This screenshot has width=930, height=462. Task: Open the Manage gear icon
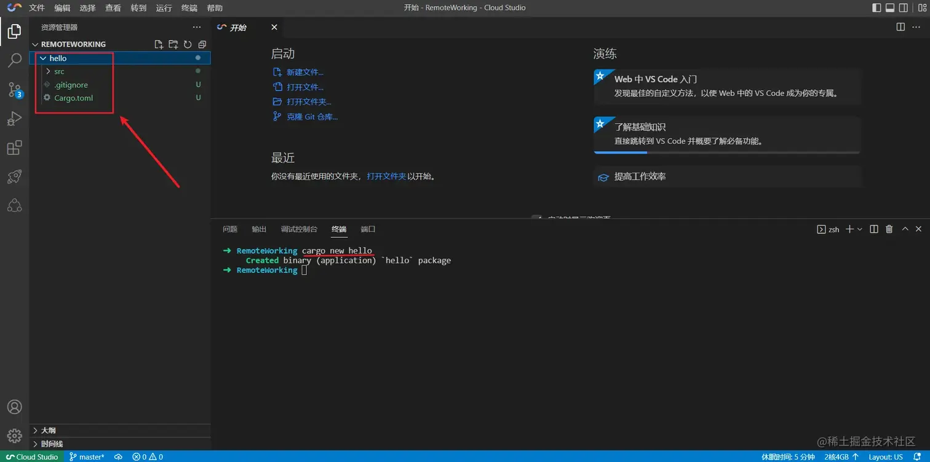(14, 436)
